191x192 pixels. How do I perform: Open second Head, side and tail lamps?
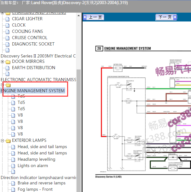click(42, 153)
